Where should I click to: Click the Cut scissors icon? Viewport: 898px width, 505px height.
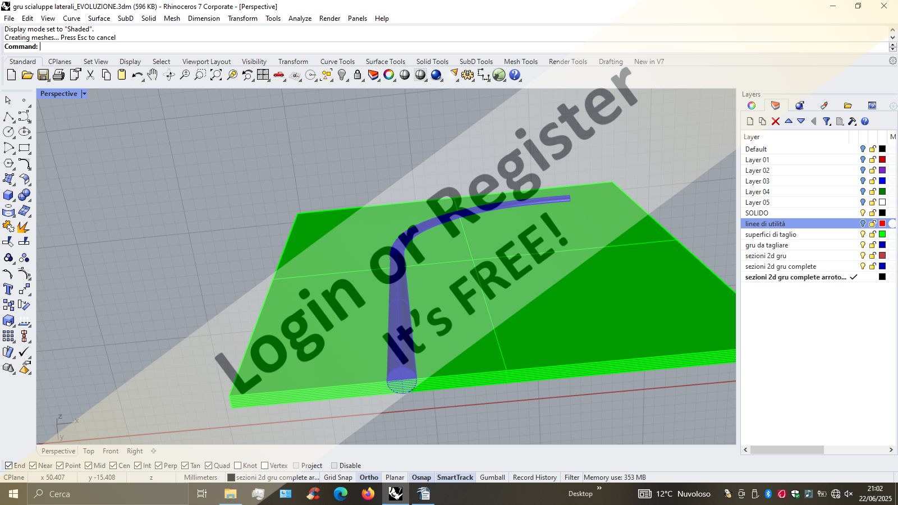pos(90,75)
